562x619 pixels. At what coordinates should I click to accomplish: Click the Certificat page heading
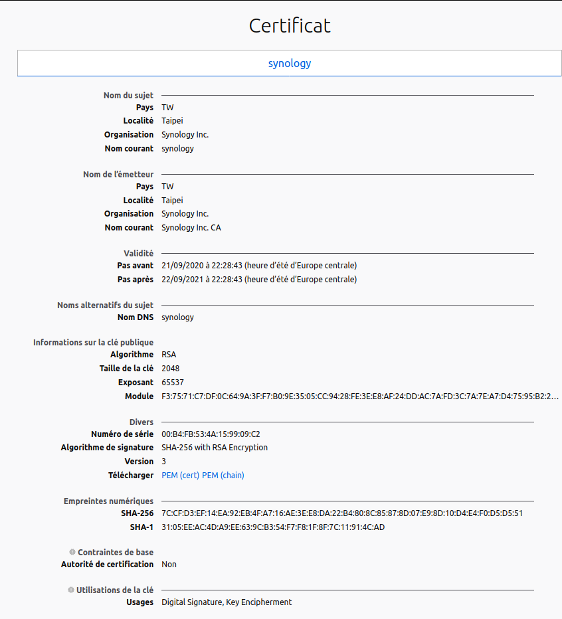tap(290, 26)
